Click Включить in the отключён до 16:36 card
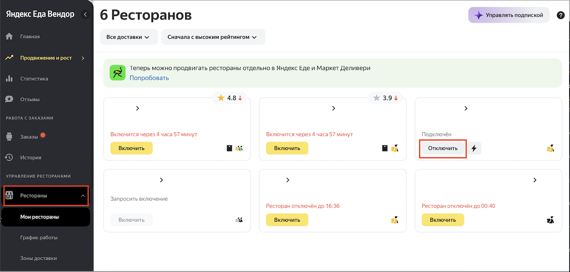The image size is (570, 272). 287,220
